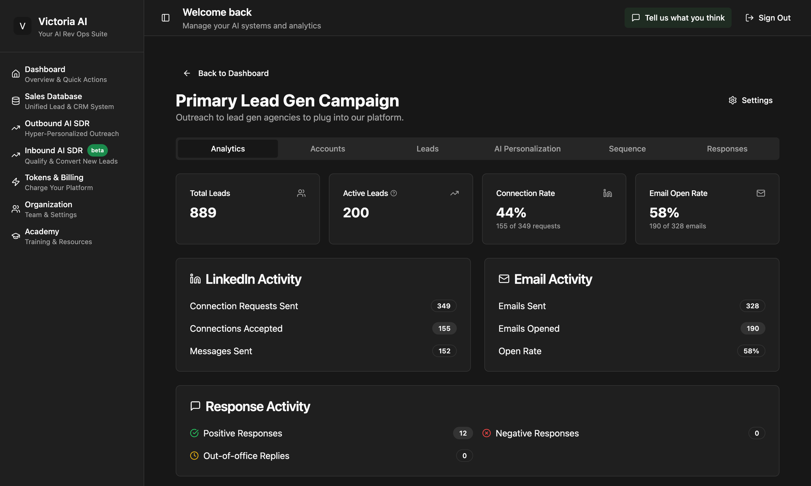Click the Settings gear icon
The width and height of the screenshot is (811, 486).
[x=733, y=100]
